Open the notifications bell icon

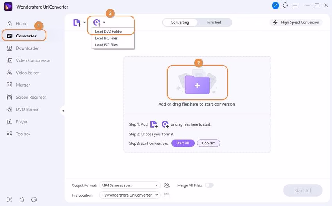pyautogui.click(x=22, y=200)
